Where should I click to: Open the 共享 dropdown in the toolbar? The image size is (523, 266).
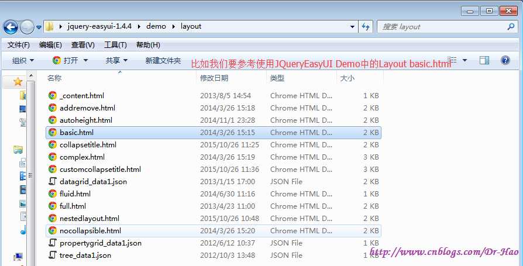117,61
